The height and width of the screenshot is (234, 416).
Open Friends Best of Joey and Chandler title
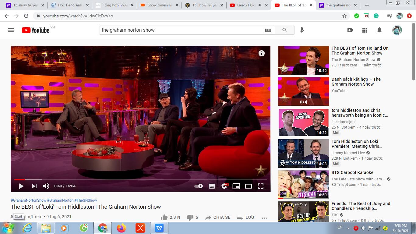pos(361,206)
